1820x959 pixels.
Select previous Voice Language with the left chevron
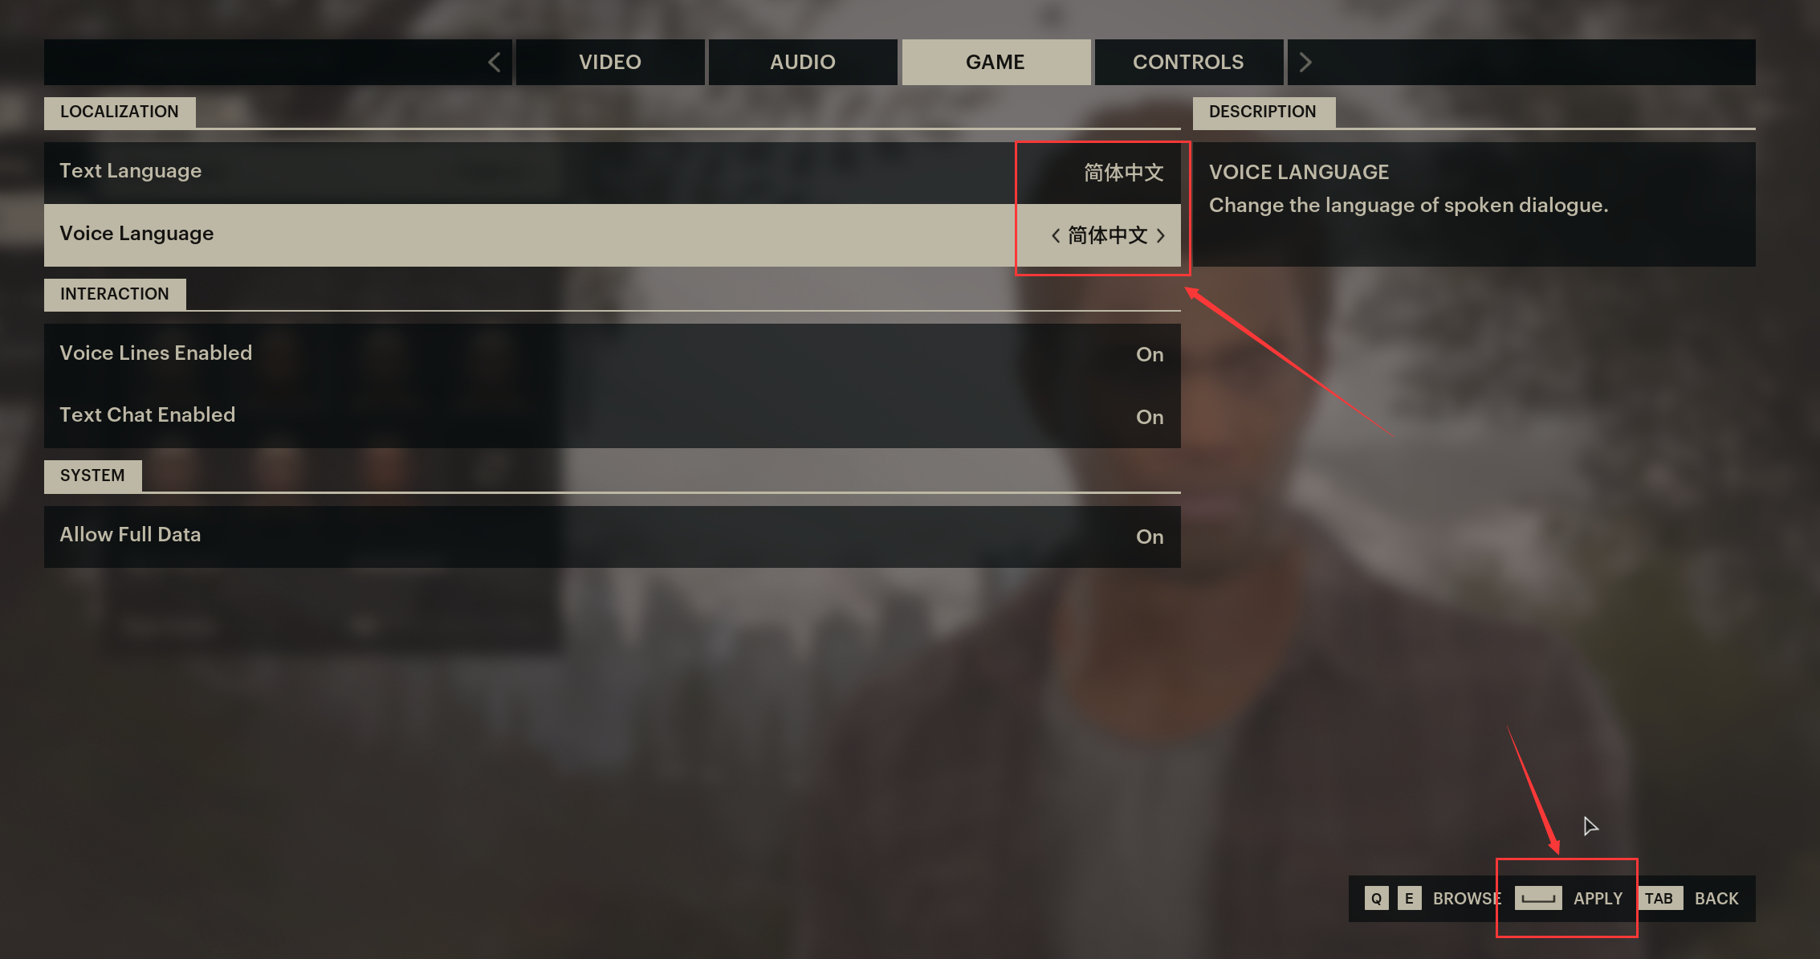[1056, 235]
